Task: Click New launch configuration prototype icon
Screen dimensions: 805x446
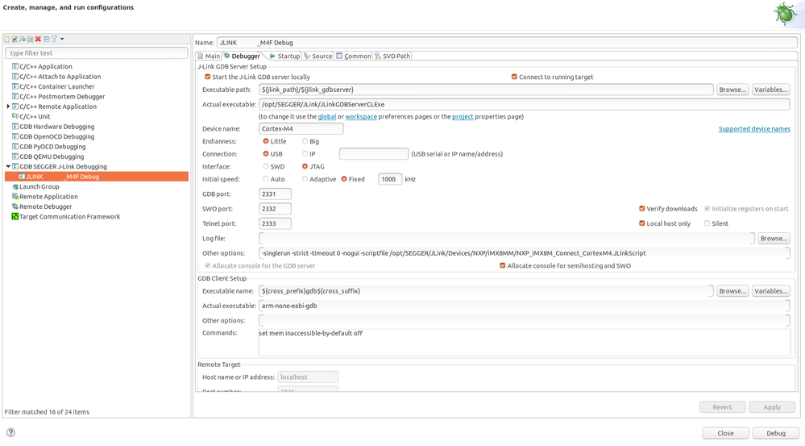Action: coord(15,39)
